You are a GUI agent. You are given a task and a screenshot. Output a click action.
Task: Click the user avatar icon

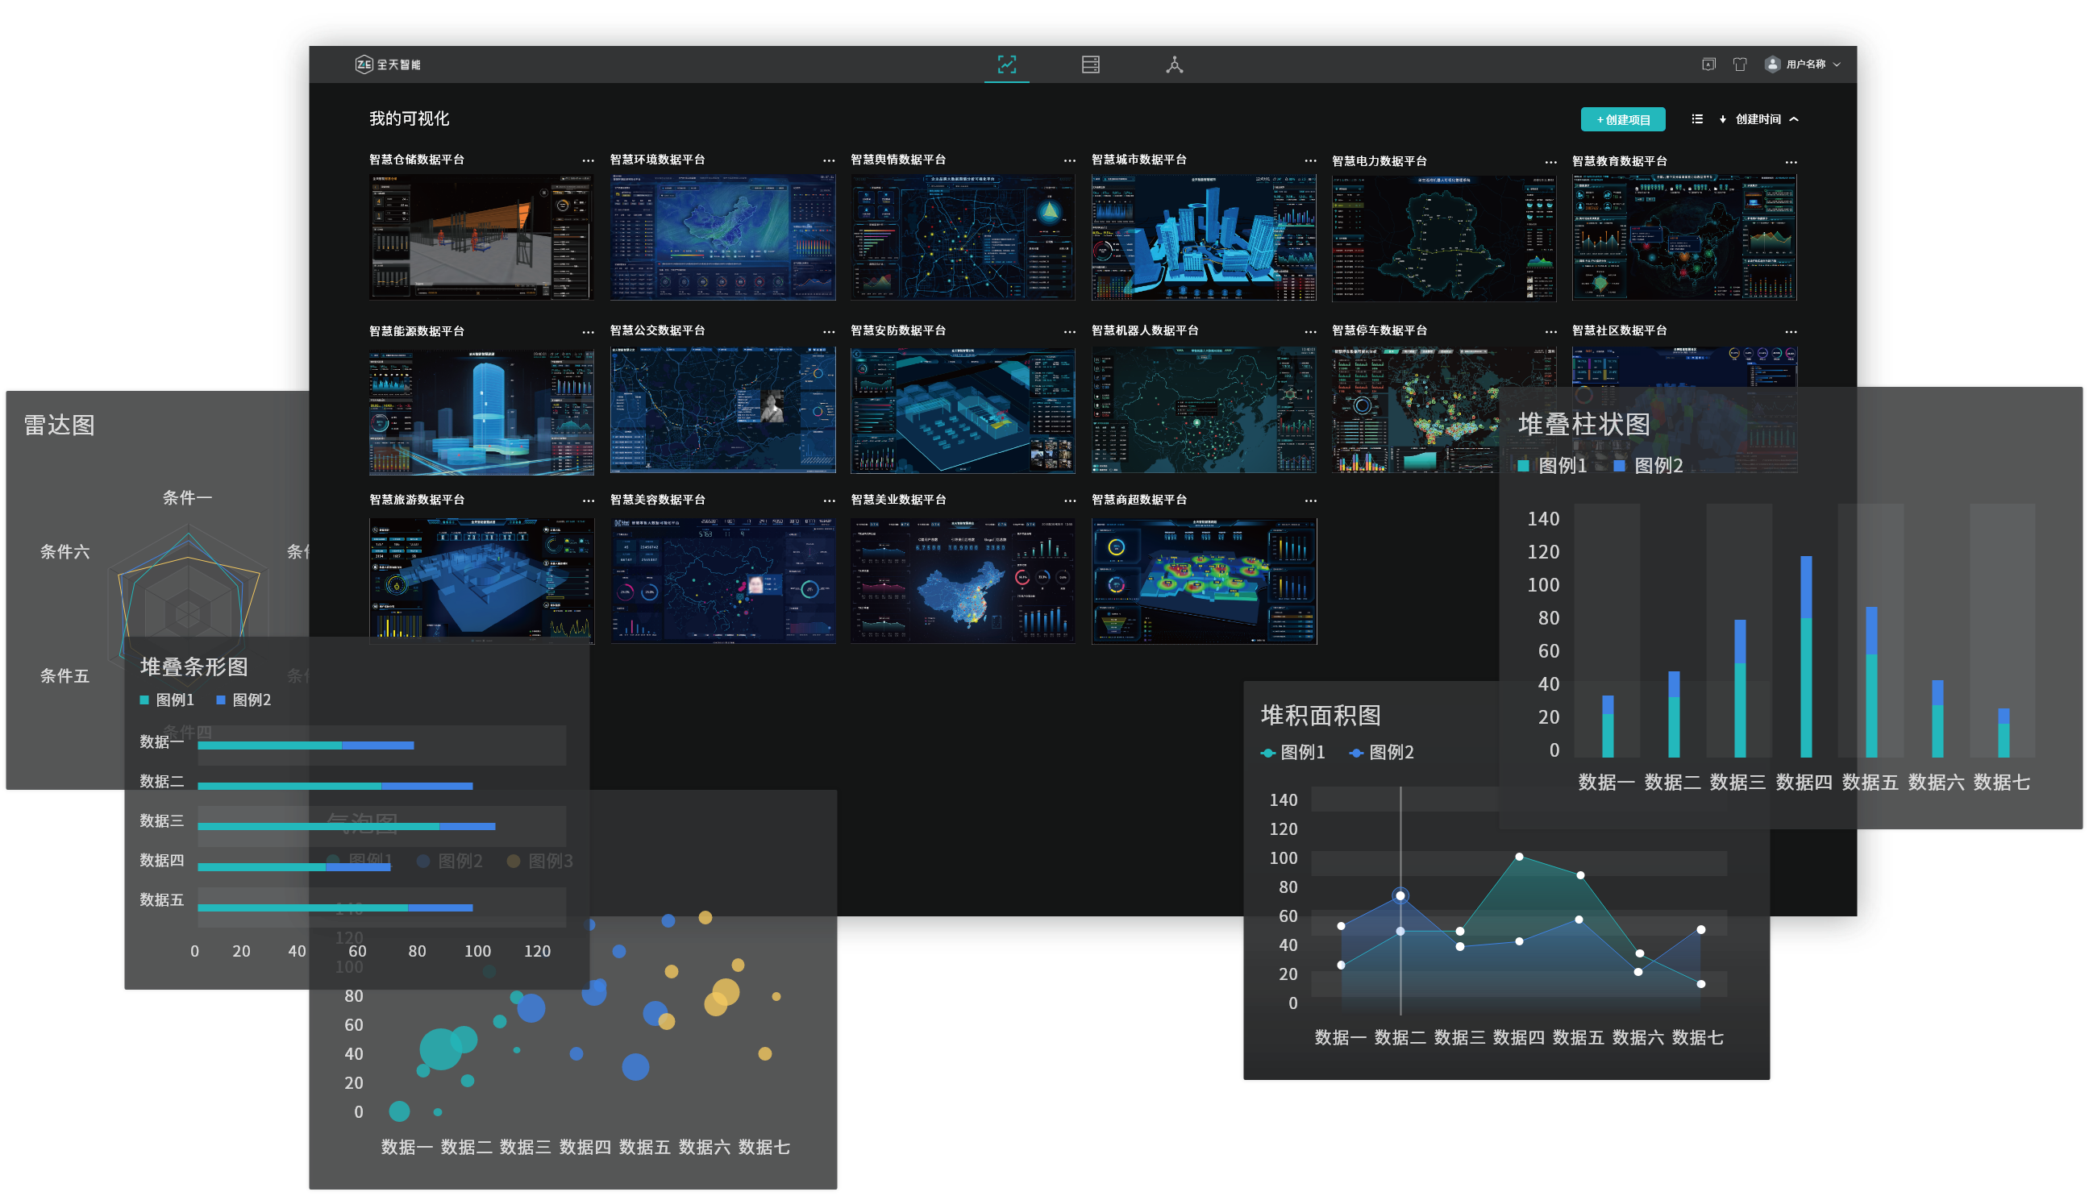tap(1772, 64)
